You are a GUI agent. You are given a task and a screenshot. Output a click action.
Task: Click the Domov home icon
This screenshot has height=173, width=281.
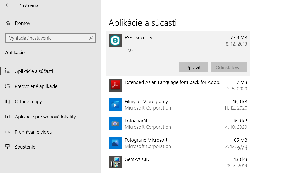8,23
